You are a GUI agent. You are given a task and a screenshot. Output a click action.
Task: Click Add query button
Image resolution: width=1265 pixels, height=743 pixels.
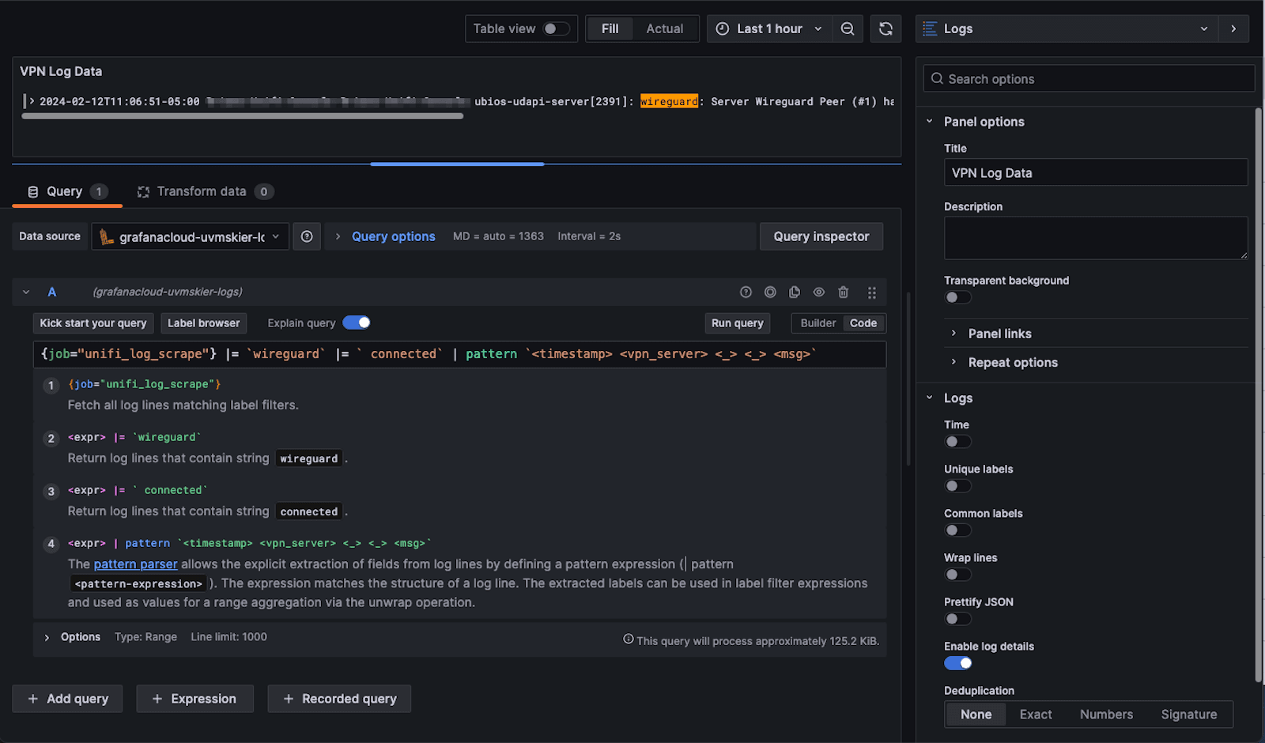67,699
